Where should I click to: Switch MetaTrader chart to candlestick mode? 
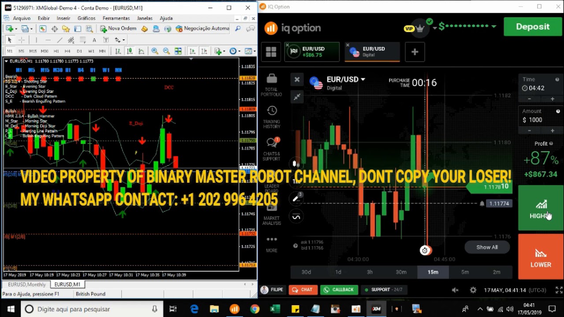[130, 51]
